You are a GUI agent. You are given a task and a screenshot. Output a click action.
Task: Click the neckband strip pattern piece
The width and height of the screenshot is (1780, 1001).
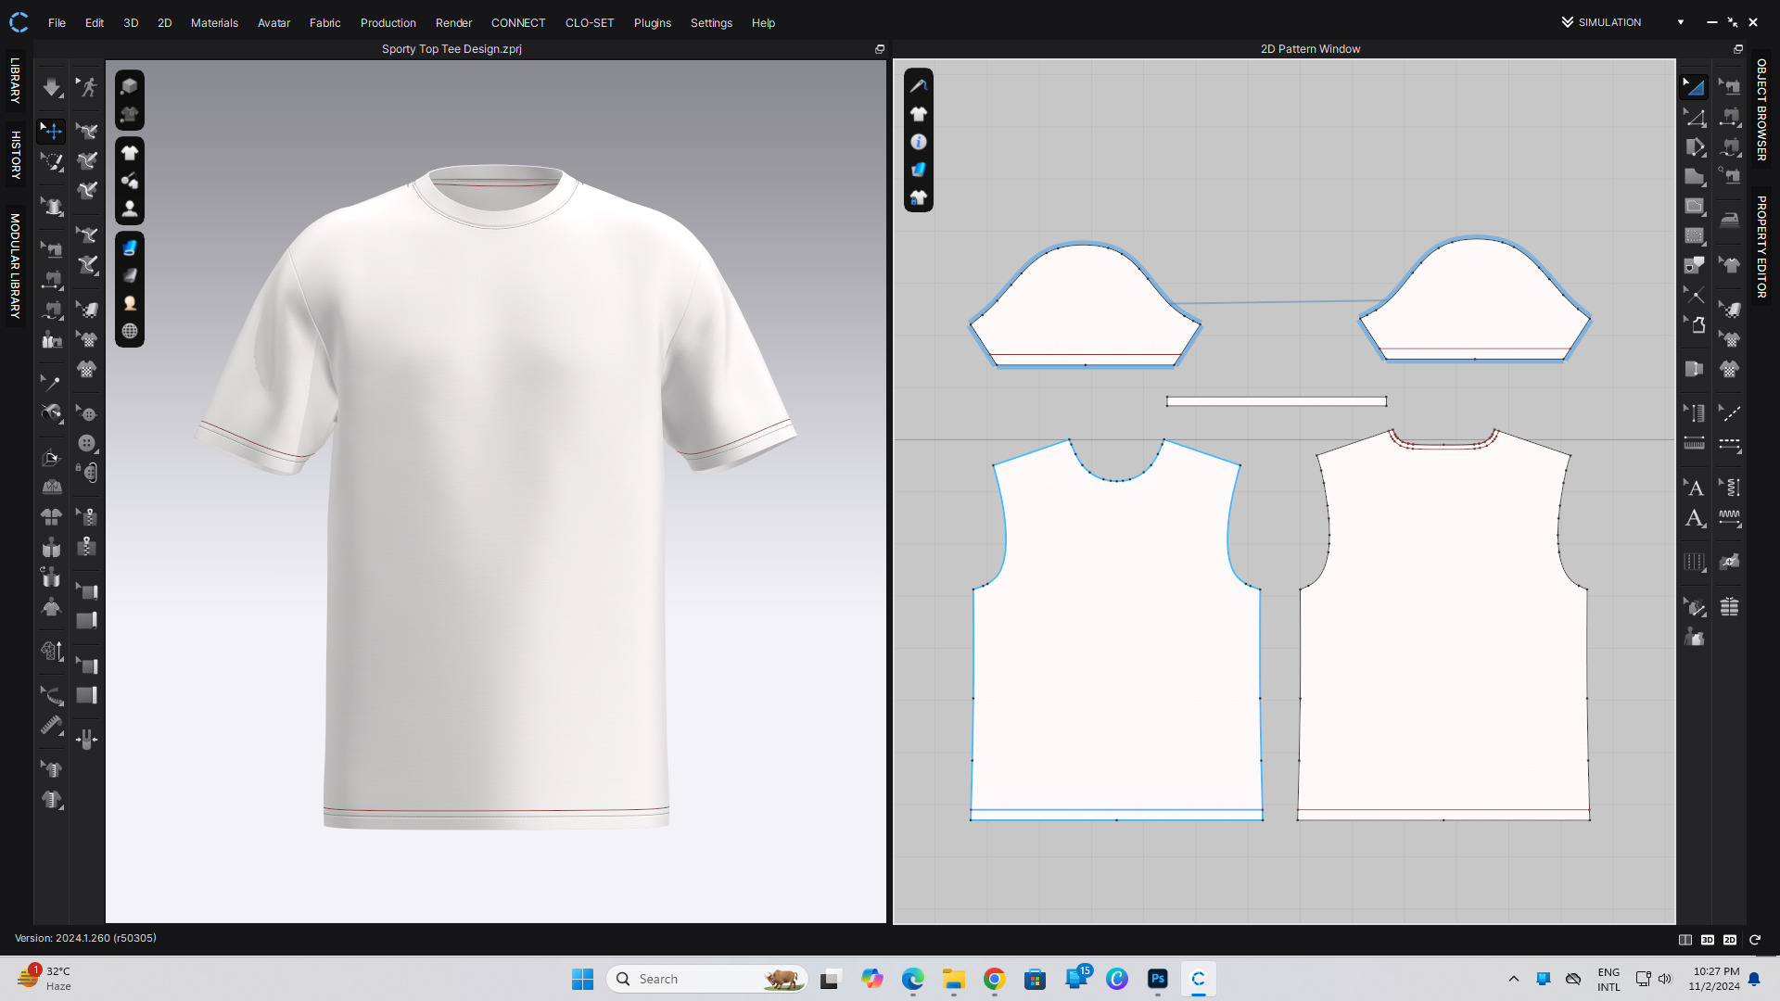pyautogui.click(x=1277, y=401)
